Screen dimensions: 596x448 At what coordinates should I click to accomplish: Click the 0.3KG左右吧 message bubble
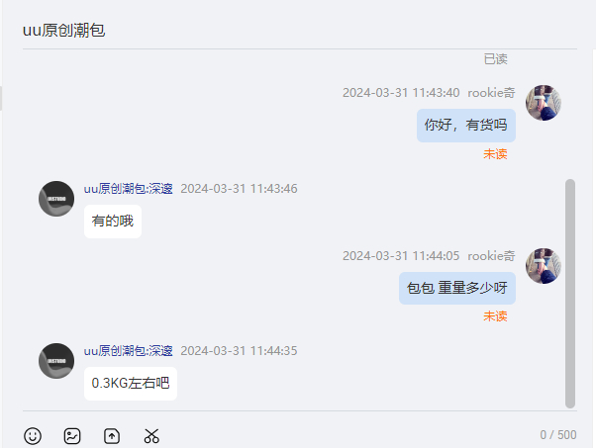pyautogui.click(x=131, y=384)
